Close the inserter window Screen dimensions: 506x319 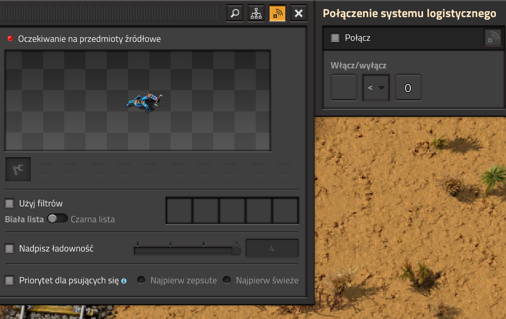[x=299, y=13]
